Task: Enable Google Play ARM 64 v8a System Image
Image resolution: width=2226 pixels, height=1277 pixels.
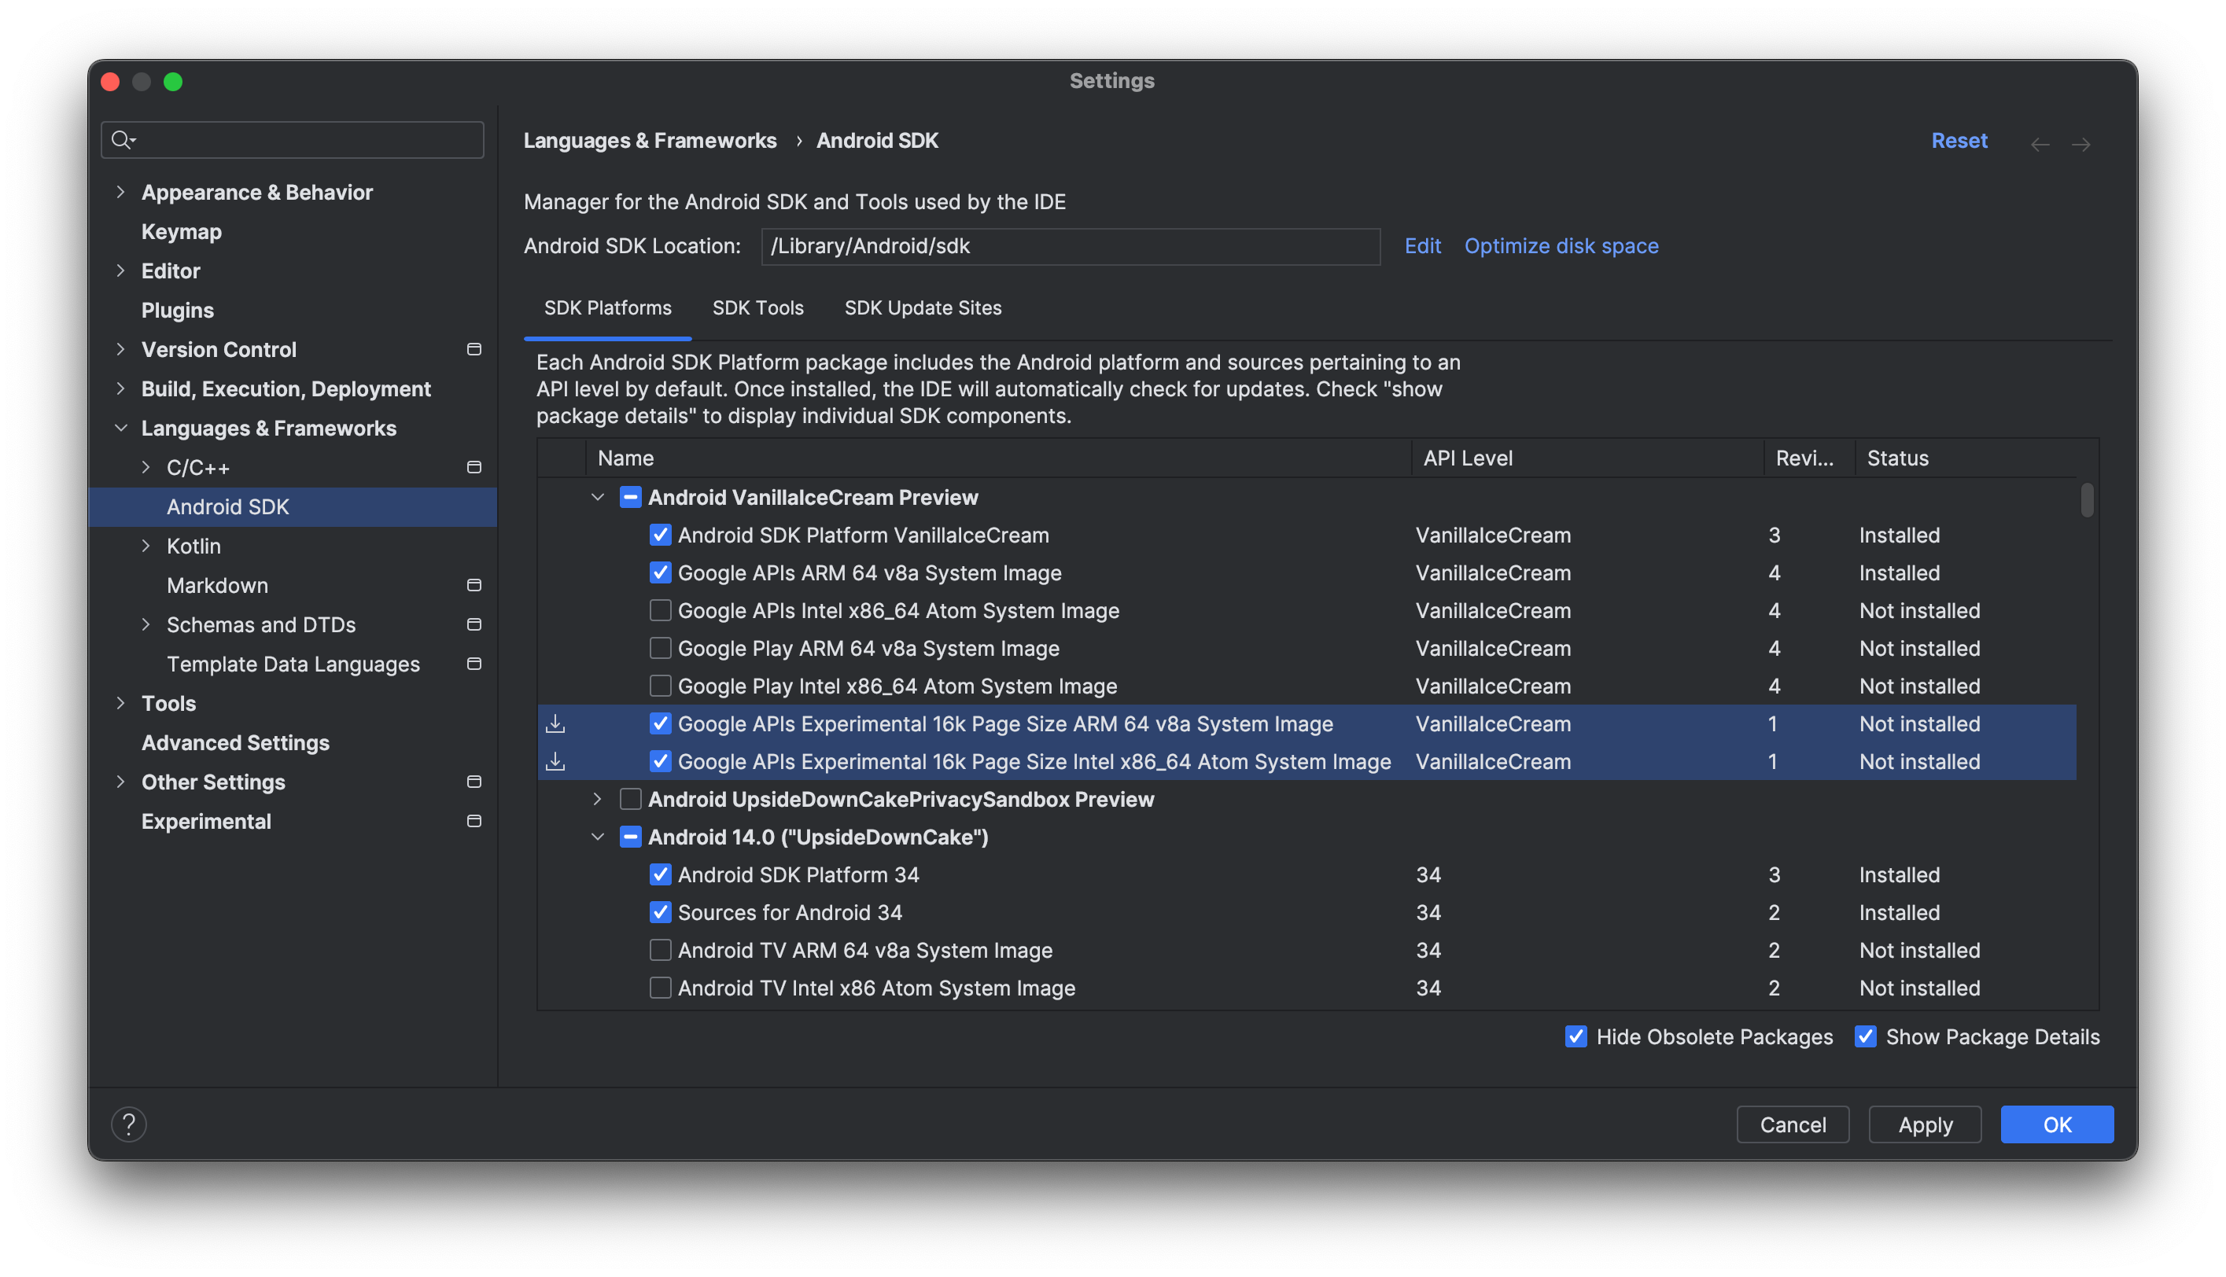Action: click(x=661, y=646)
